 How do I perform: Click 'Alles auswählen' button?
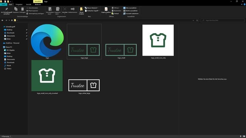click(131, 7)
